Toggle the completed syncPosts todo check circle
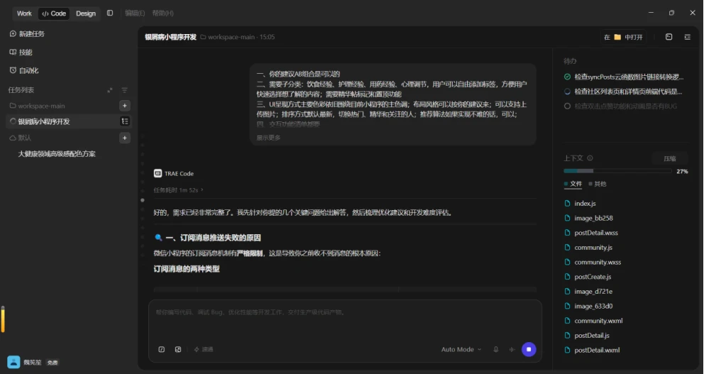Image resolution: width=704 pixels, height=374 pixels. pos(567,77)
